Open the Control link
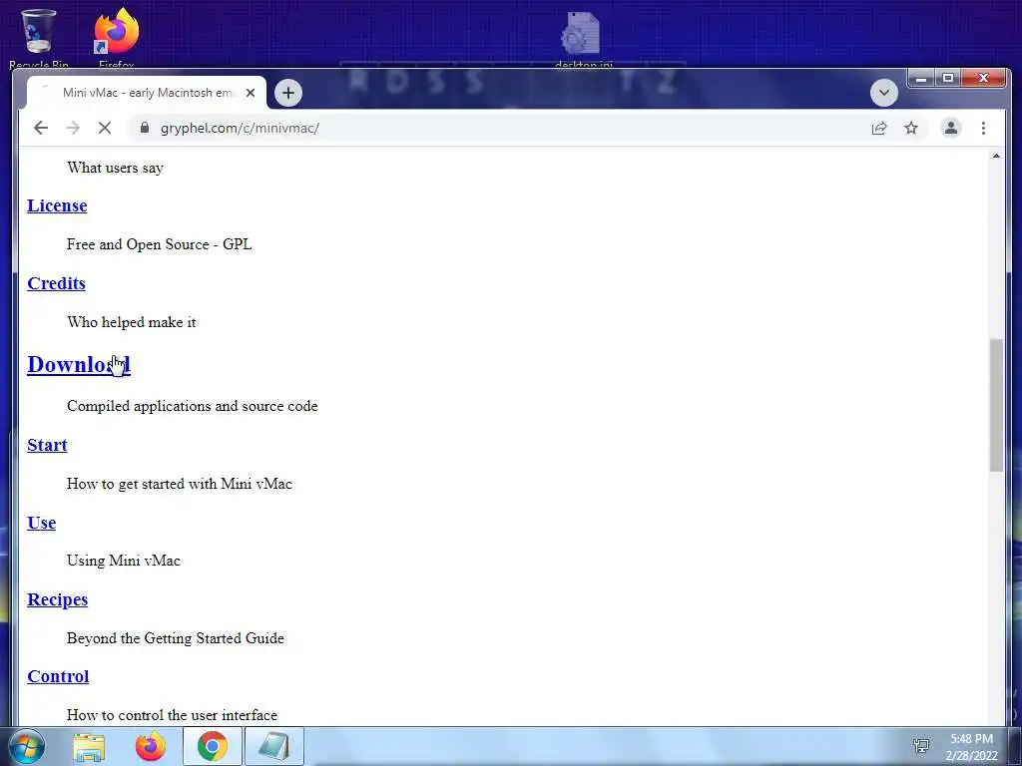The width and height of the screenshot is (1022, 766). 58,676
